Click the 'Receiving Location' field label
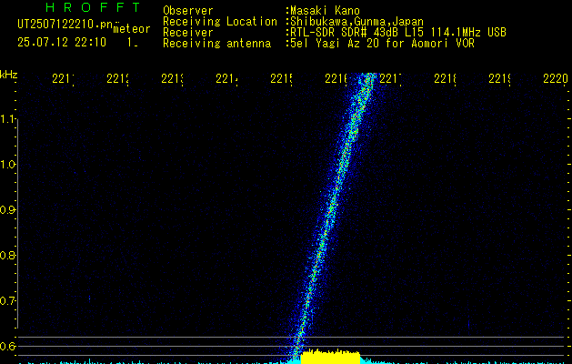Viewport: 572px width, 364px height. 220,22
